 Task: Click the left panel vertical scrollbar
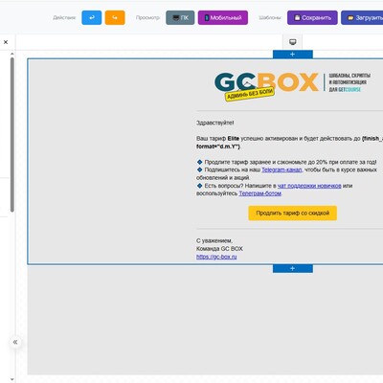click(x=12, y=134)
